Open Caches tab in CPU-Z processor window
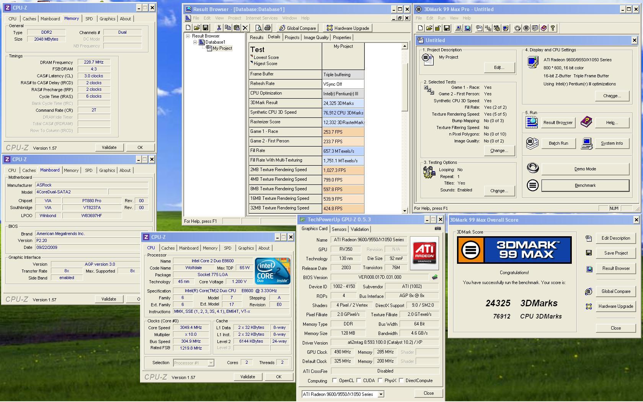The image size is (643, 402). click(168, 248)
